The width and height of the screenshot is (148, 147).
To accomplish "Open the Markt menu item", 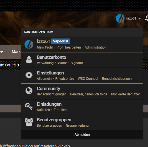I will 16,52.
